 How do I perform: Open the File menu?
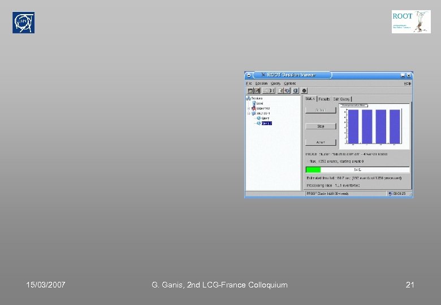click(249, 84)
